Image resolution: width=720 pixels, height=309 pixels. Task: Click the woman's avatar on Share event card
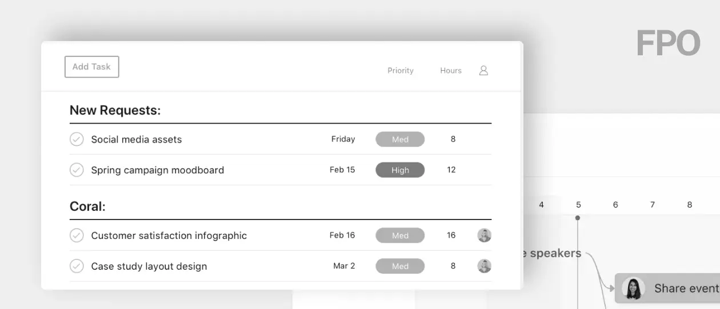pyautogui.click(x=633, y=288)
